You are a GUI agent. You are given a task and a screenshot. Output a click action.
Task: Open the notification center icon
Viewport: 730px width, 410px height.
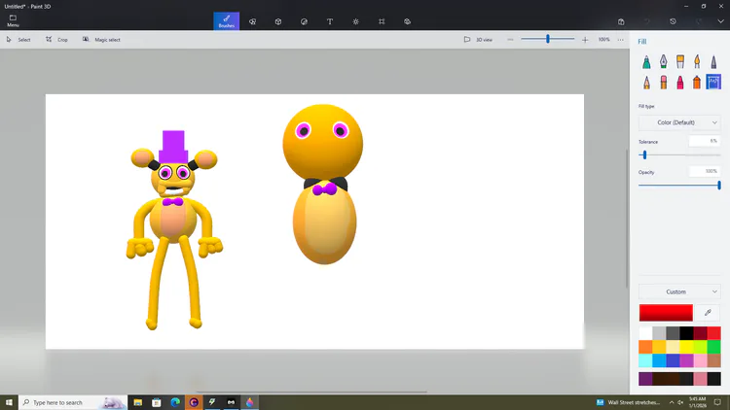pos(718,402)
